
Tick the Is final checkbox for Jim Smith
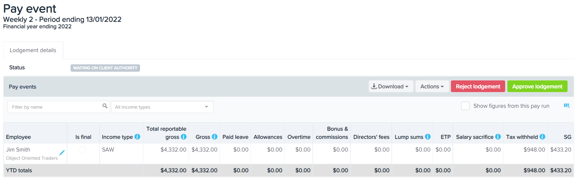click(82, 150)
